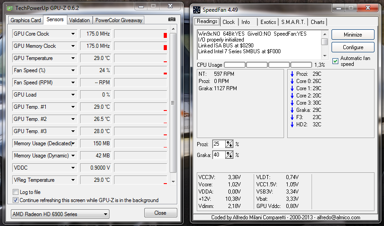
Task: Click the SpeedFan title bar fan icon
Action: coord(197,10)
